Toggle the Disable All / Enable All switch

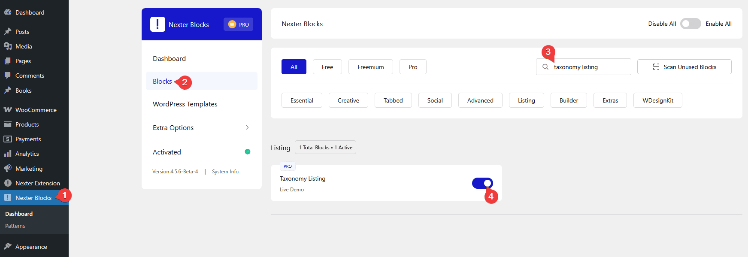click(690, 24)
